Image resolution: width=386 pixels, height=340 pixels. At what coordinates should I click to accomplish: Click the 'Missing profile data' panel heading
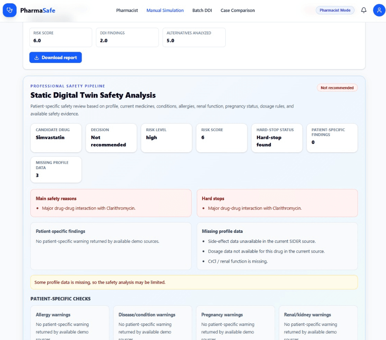tap(222, 231)
